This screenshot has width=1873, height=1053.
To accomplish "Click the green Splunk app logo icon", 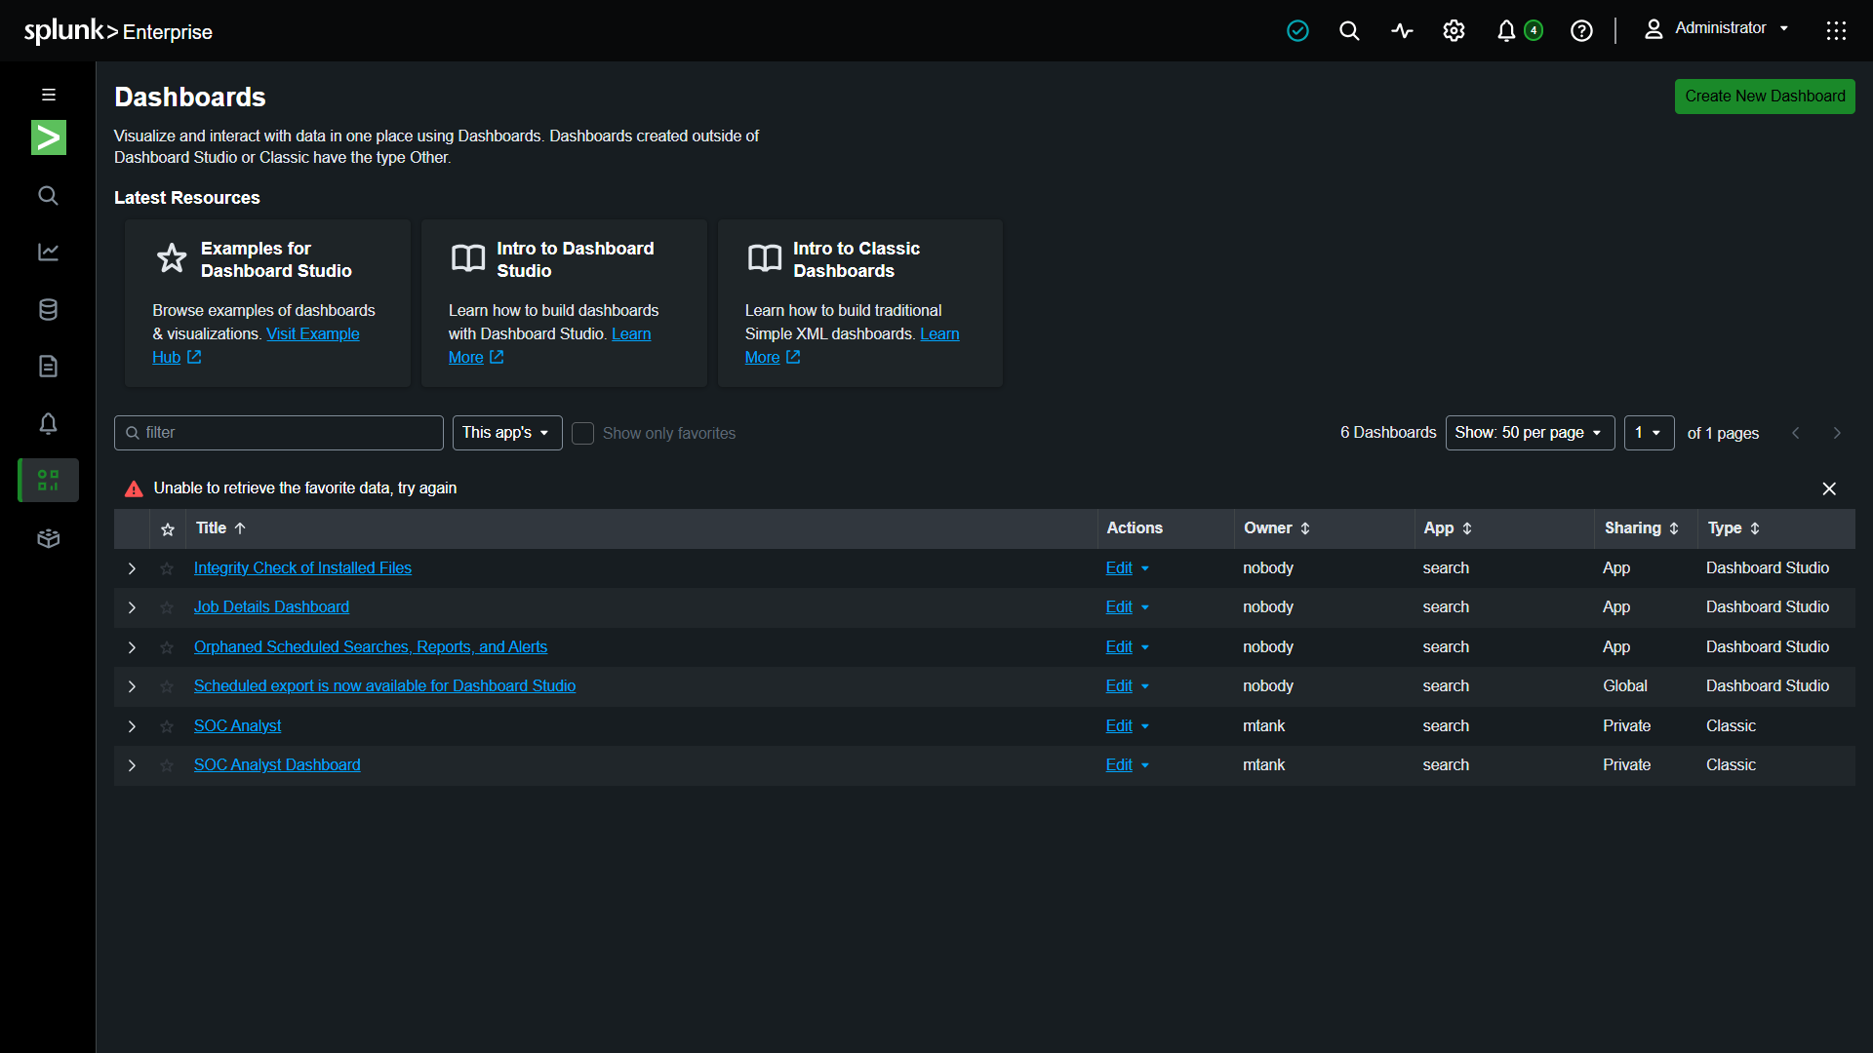I will pyautogui.click(x=48, y=137).
